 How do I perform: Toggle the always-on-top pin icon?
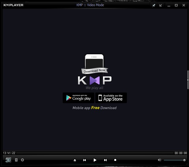pos(154,5)
